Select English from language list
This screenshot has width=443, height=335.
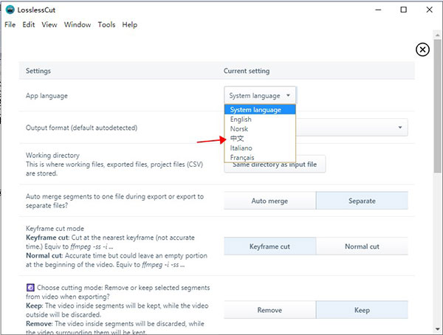(241, 120)
